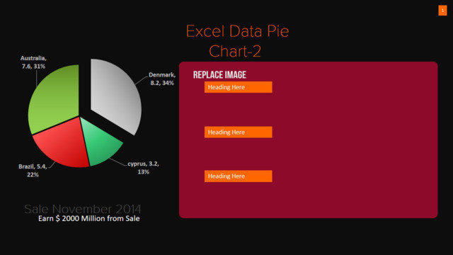Select the green Australia pie slice

57,100
